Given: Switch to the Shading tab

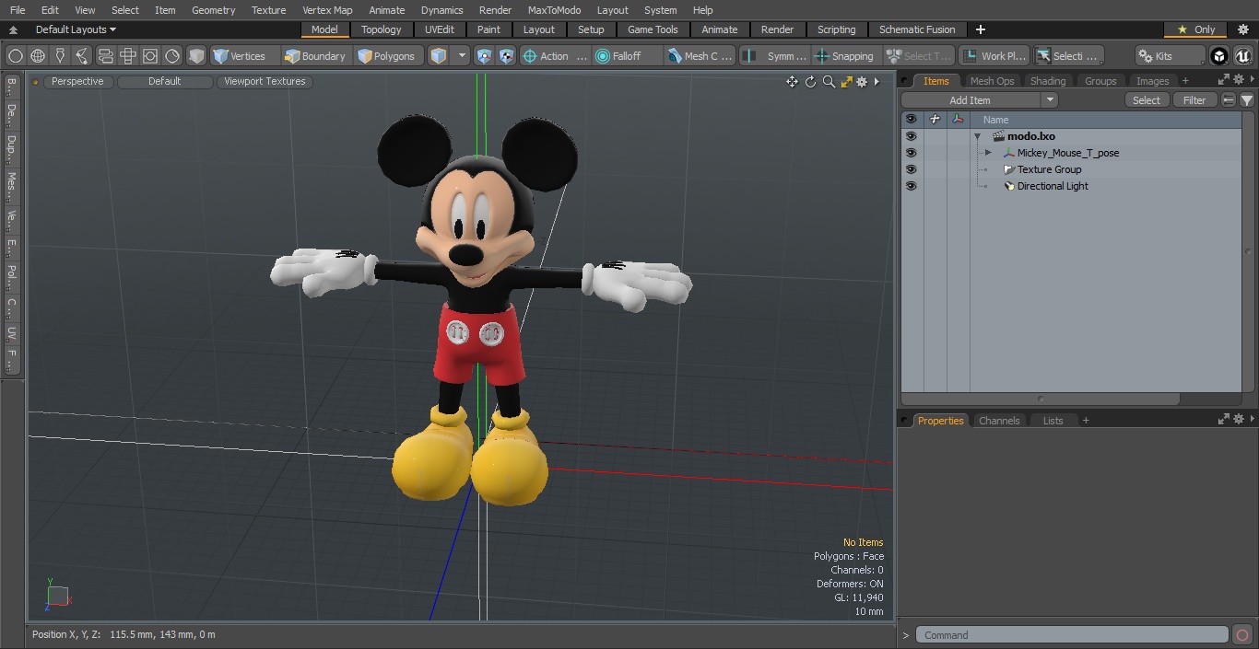Looking at the screenshot, I should tap(1047, 81).
